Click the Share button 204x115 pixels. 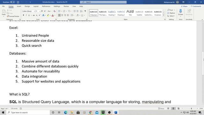tap(184, 6)
